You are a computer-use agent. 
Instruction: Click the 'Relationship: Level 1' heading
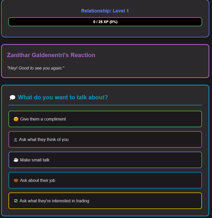[105, 11]
